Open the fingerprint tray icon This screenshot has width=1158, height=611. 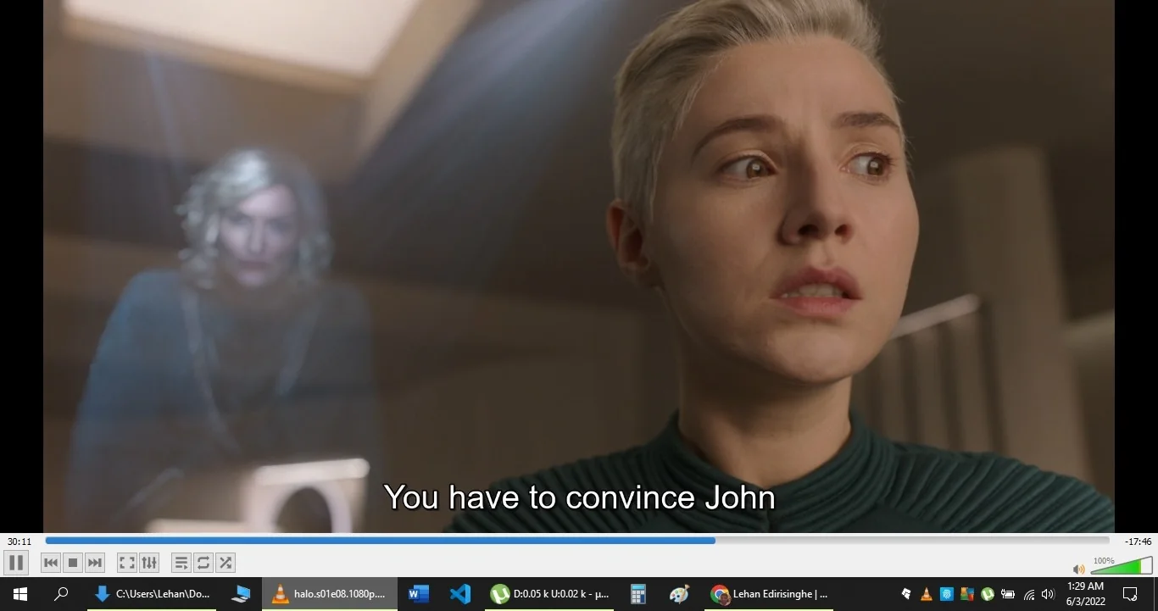(947, 594)
